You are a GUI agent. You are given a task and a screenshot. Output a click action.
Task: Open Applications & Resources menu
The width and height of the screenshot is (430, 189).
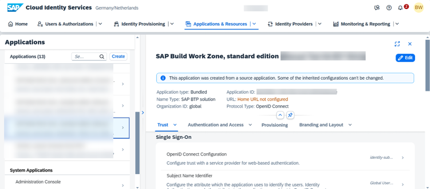217,24
